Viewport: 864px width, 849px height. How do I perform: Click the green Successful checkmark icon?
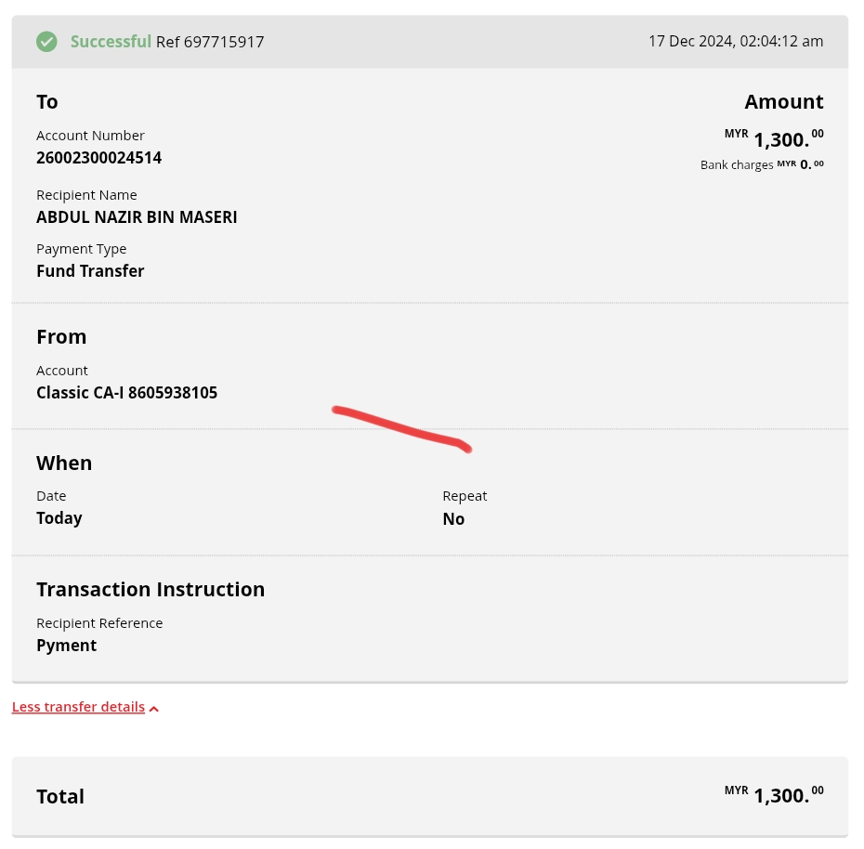[x=46, y=42]
